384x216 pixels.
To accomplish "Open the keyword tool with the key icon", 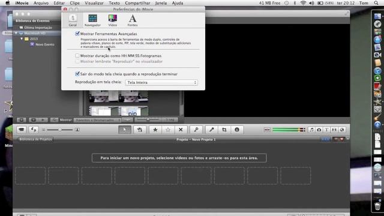I will click(x=196, y=130).
